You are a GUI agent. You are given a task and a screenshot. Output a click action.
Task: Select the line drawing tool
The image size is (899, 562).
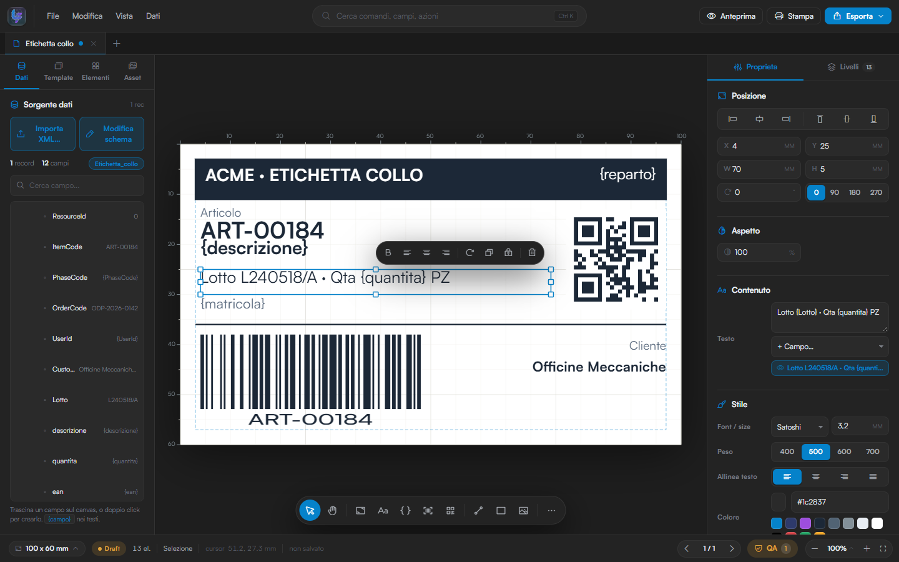478,511
